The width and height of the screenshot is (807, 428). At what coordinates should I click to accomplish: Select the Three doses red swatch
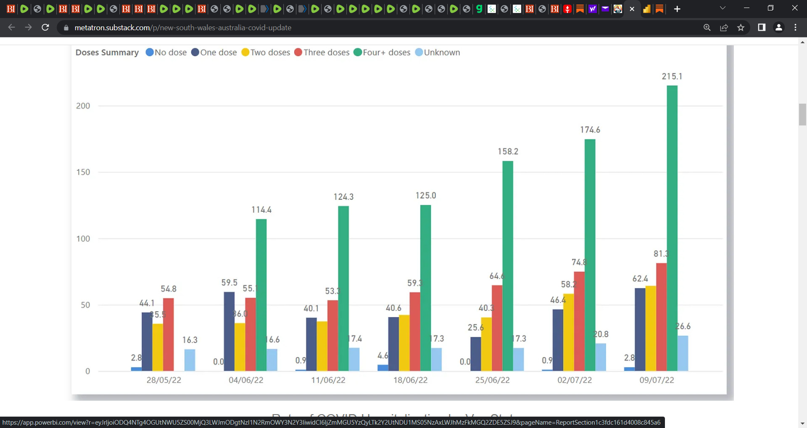coord(298,52)
